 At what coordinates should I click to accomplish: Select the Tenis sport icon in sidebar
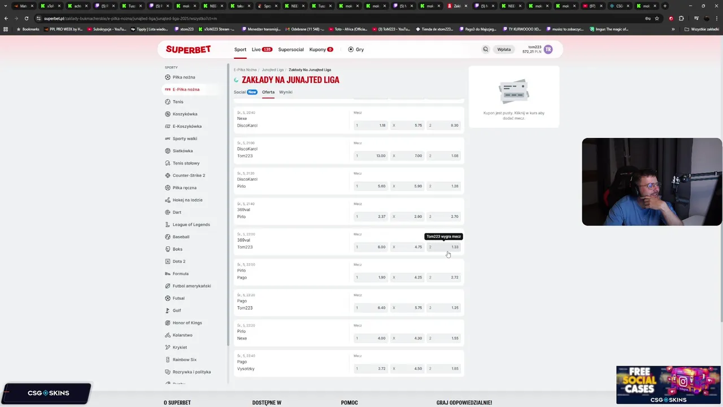(x=168, y=102)
